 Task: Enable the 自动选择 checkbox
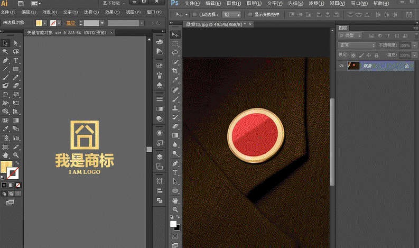(194, 15)
